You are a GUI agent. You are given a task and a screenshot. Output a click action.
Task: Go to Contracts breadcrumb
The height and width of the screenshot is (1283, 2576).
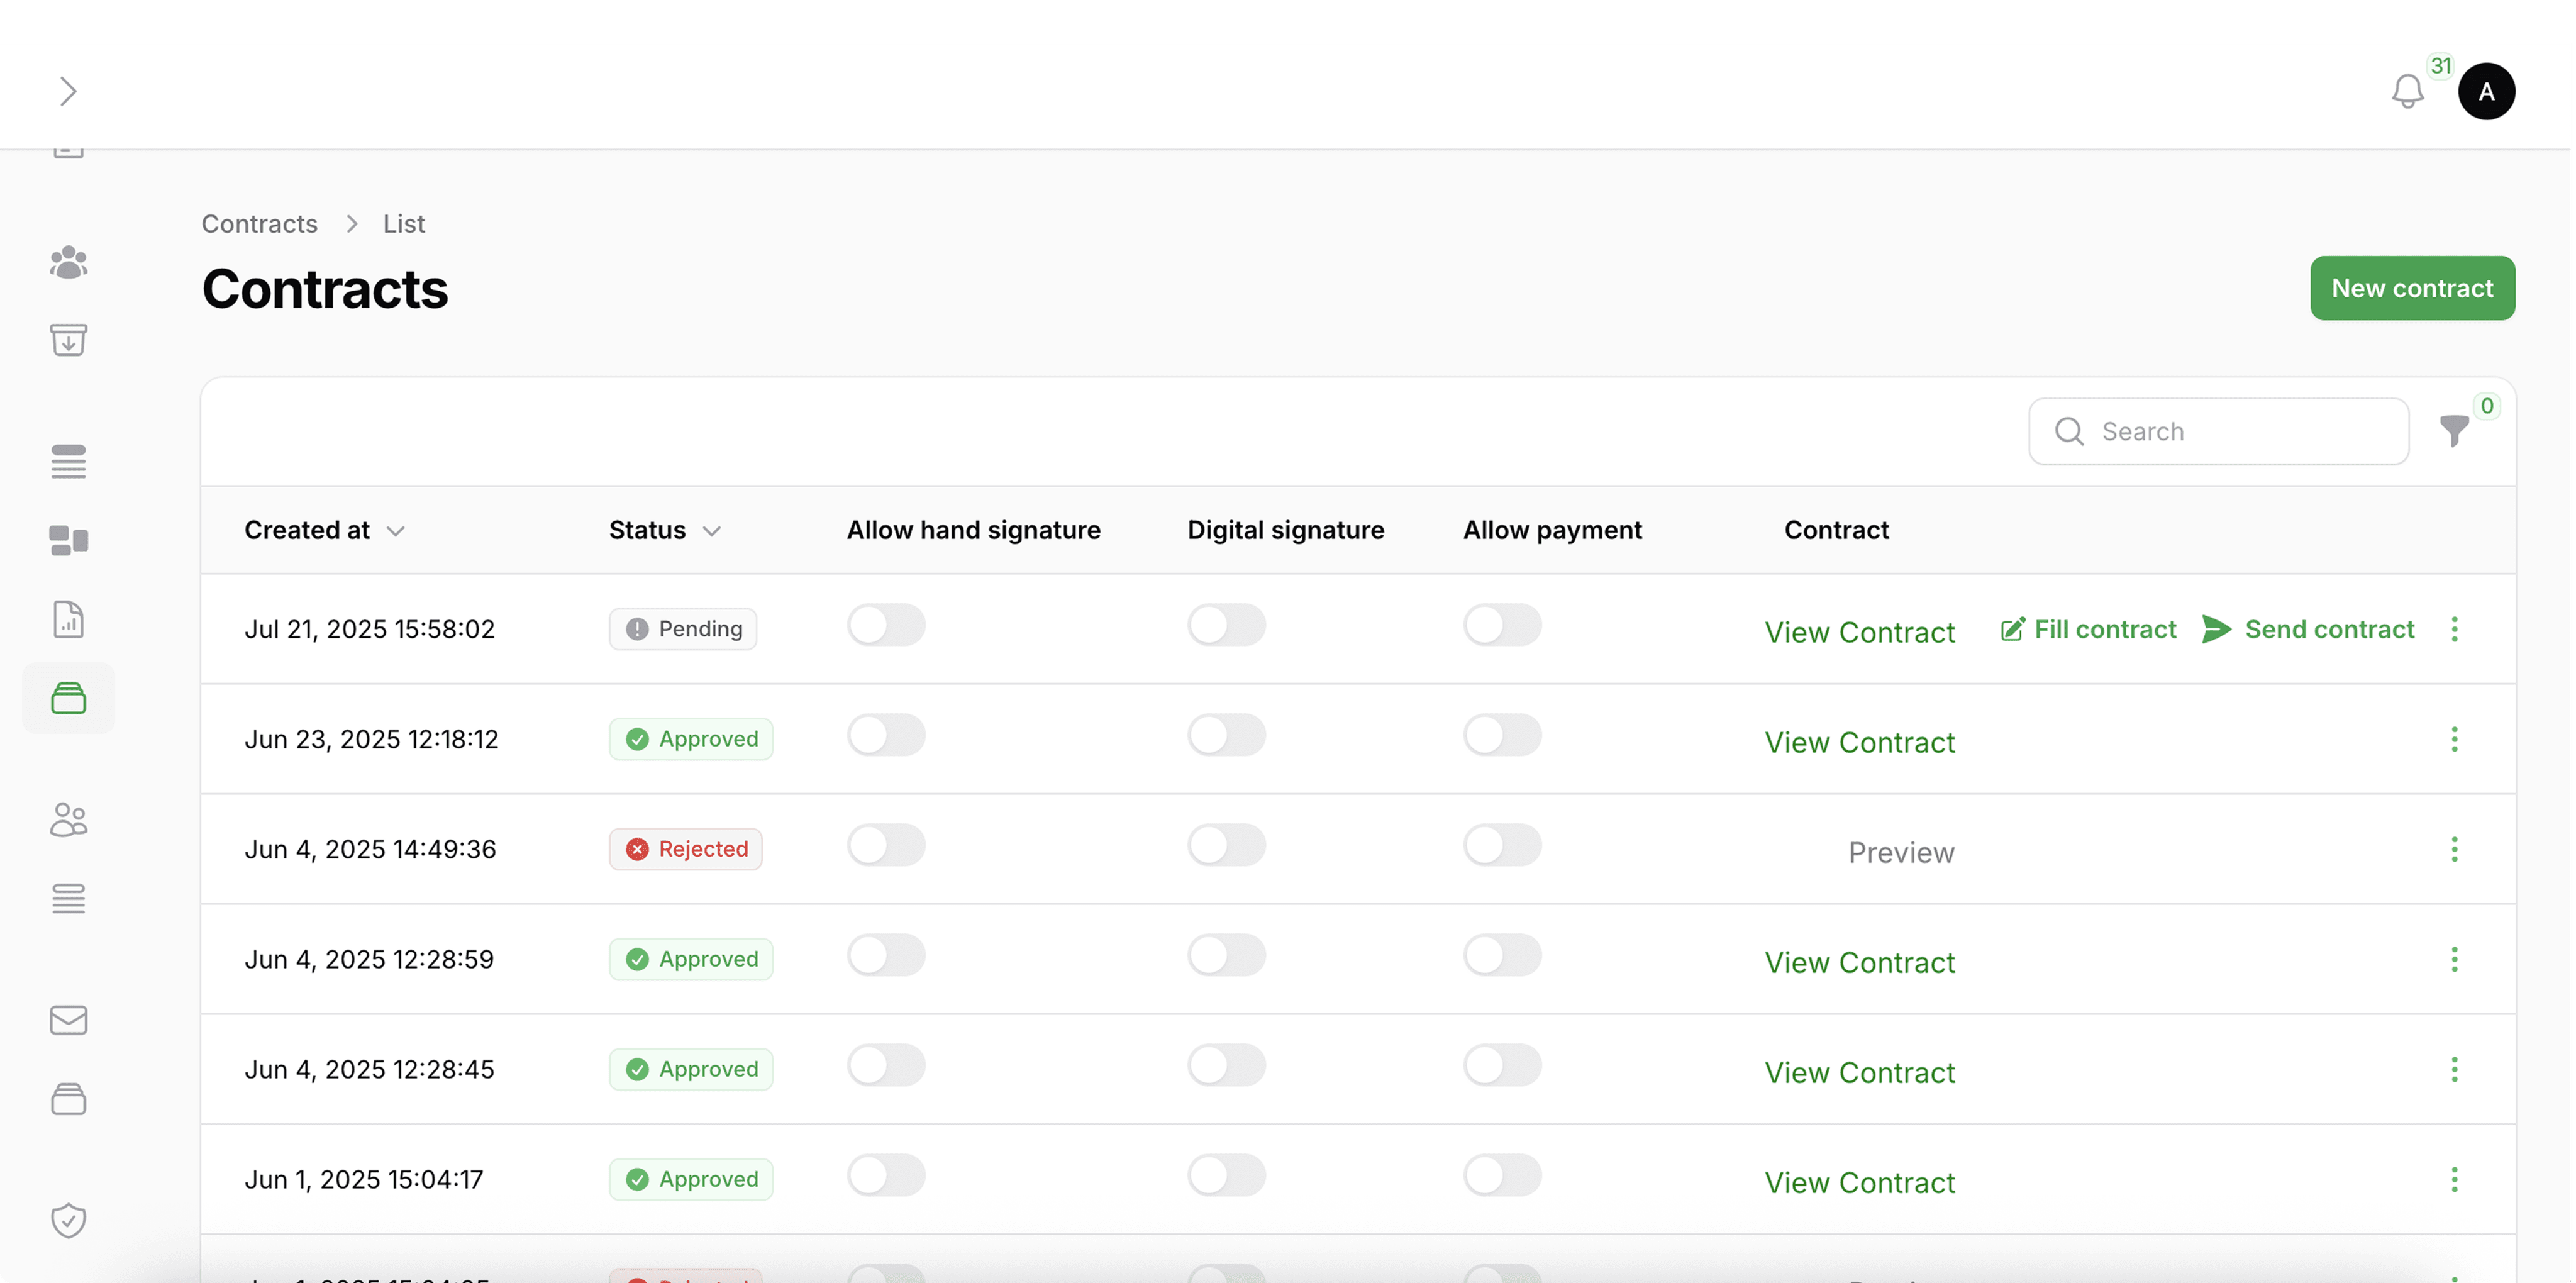tap(259, 223)
